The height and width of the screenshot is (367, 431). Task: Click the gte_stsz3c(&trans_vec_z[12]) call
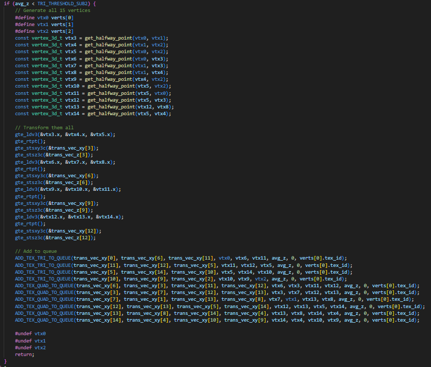(x=55, y=238)
